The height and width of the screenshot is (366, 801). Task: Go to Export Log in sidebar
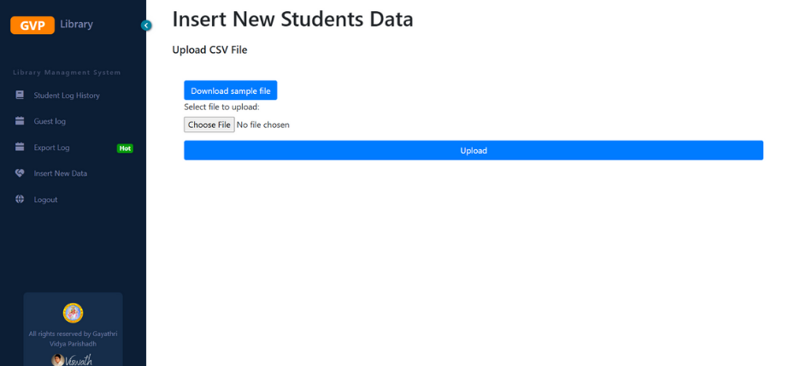pyautogui.click(x=51, y=148)
